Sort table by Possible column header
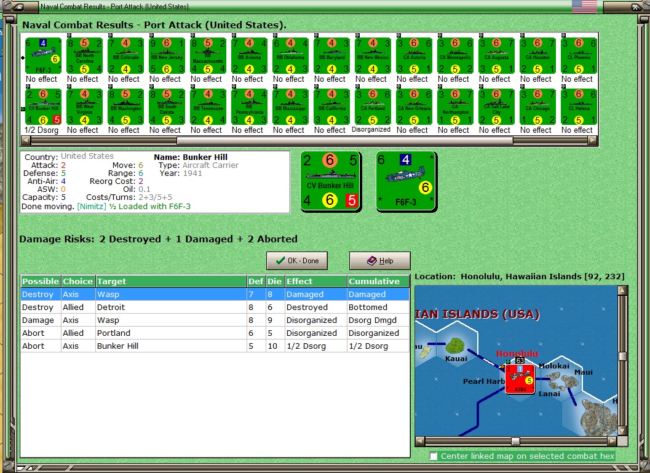 click(x=41, y=281)
